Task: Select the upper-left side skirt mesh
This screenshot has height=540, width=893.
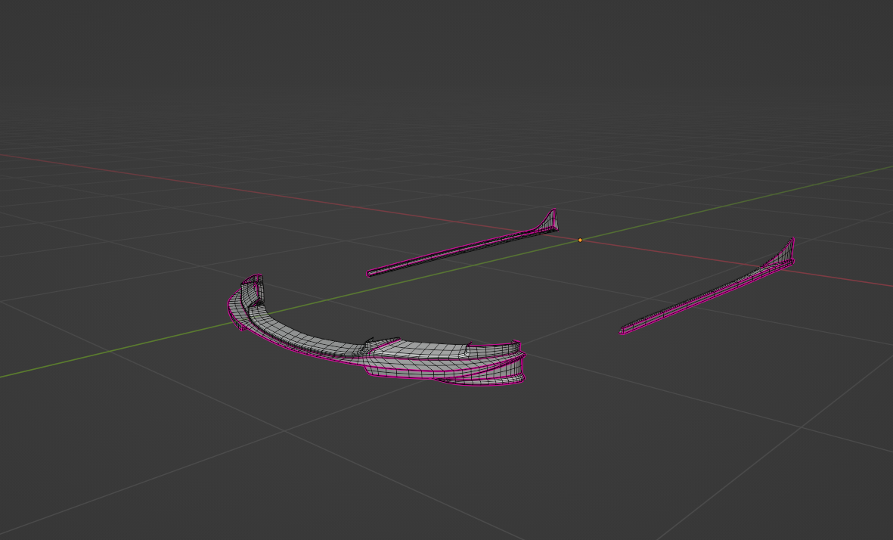Action: tap(461, 249)
